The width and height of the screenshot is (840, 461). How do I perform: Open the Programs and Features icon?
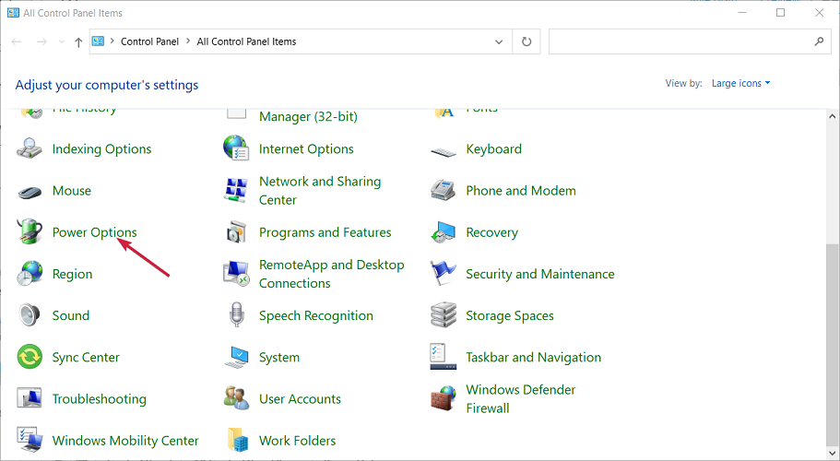click(x=236, y=231)
